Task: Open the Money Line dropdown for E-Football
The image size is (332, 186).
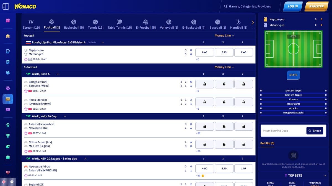Action: coord(224,67)
